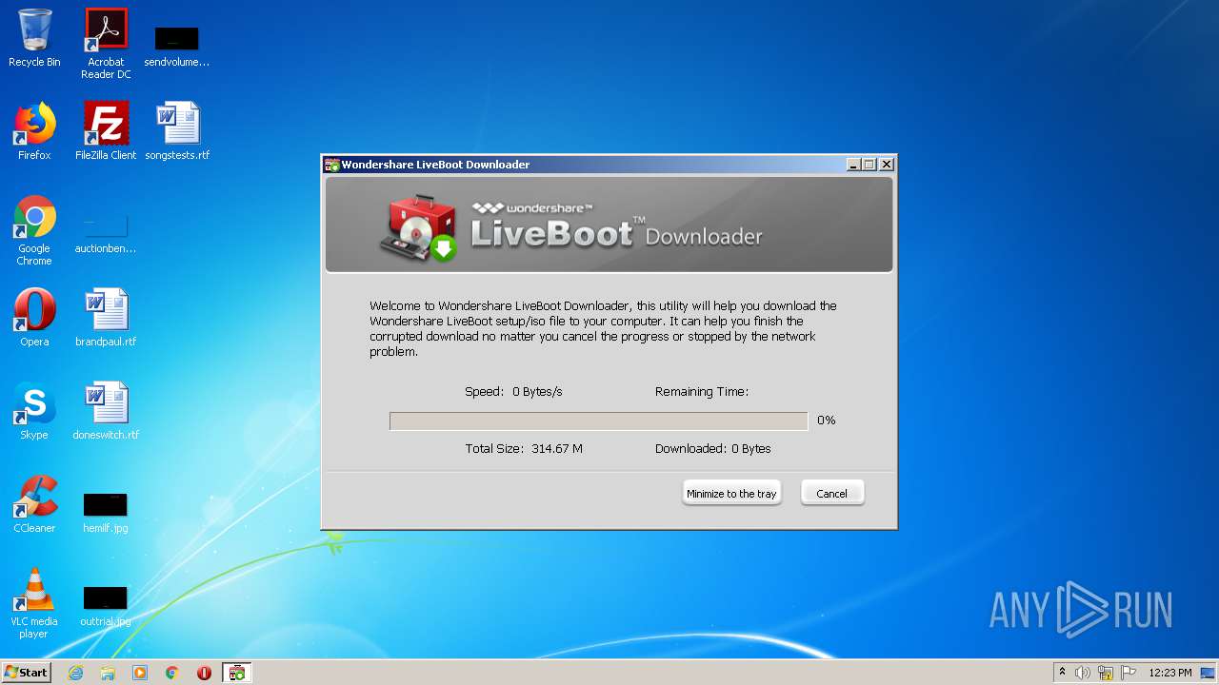Open network status tray icon
1219x685 pixels.
tap(1106, 673)
